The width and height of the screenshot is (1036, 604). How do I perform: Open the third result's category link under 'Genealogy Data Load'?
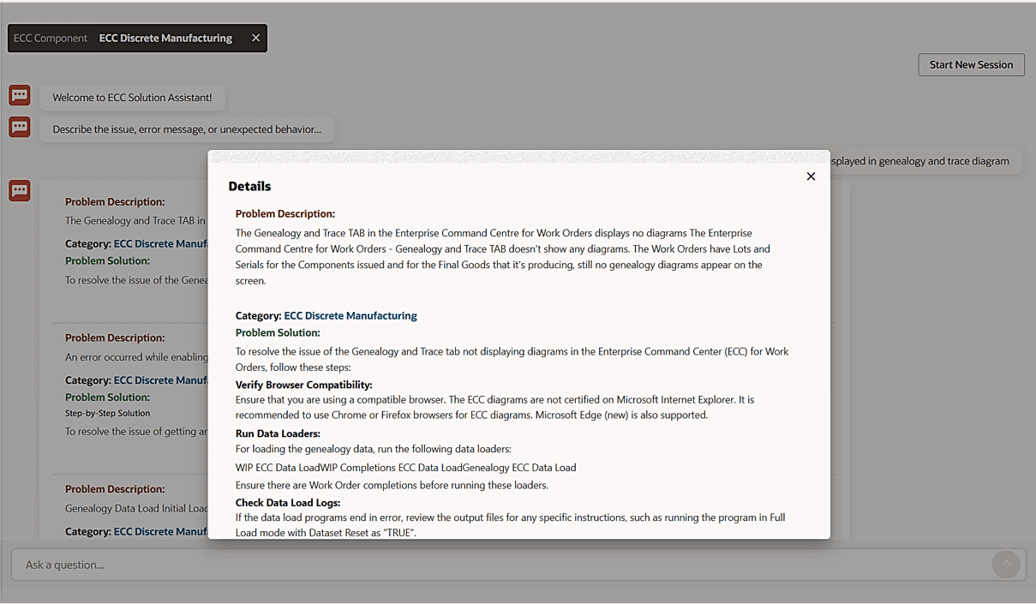point(160,531)
